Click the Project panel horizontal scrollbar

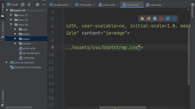click(x=19, y=107)
